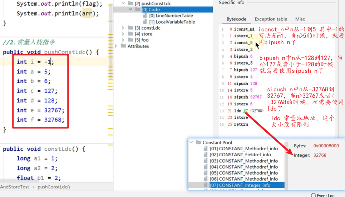
Task: Click the file icon of [01] CONSTANT_Methodref_info
Action: click(206, 148)
